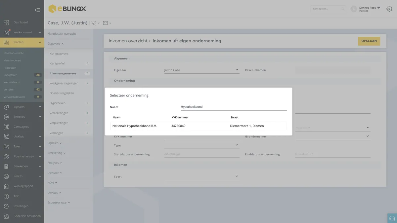
Task: Open the Verzekeringen menu item
Action: click(59, 113)
